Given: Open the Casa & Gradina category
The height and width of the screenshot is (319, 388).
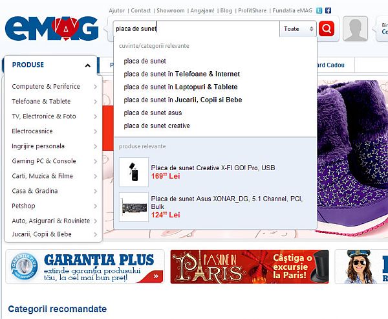Looking at the screenshot, I should [x=35, y=191].
